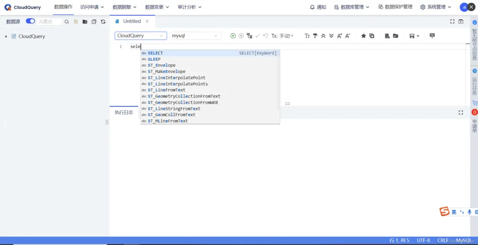This screenshot has width=478, height=245.
Task: Open the execution plan tree icon
Action: pos(249,36)
